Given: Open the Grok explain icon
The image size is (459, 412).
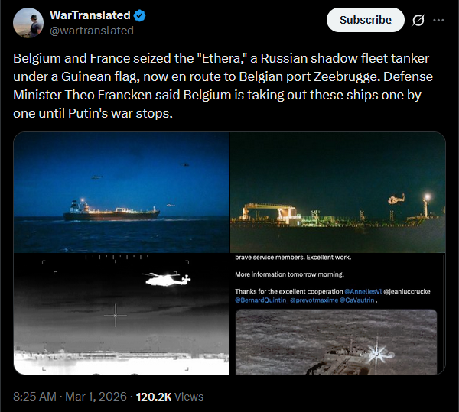Looking at the screenshot, I should click(418, 20).
